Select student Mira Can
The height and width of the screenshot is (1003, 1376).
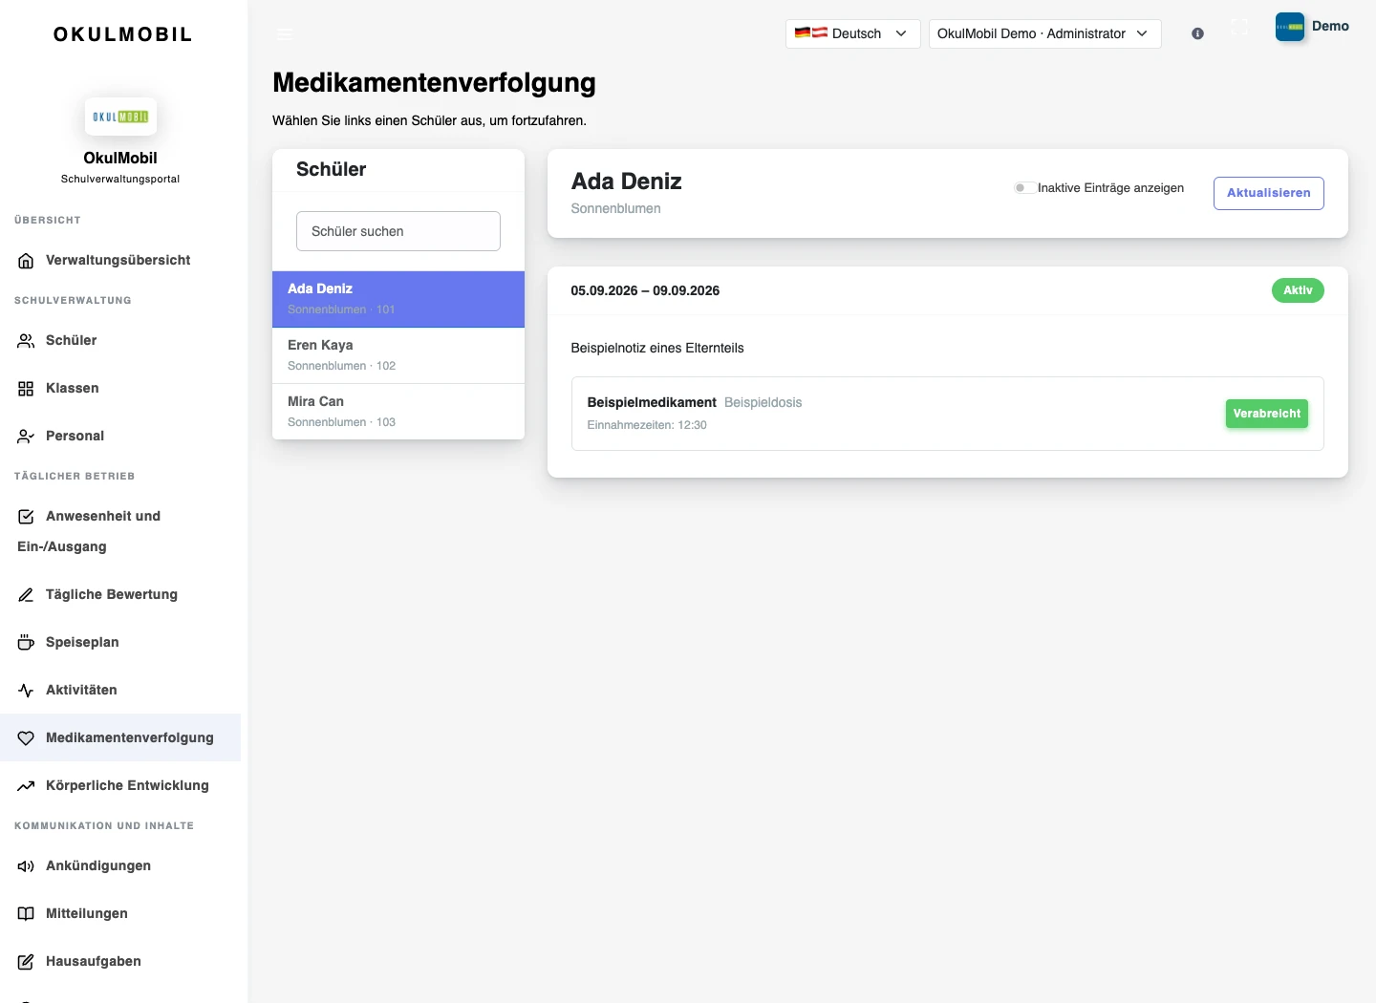coord(398,412)
